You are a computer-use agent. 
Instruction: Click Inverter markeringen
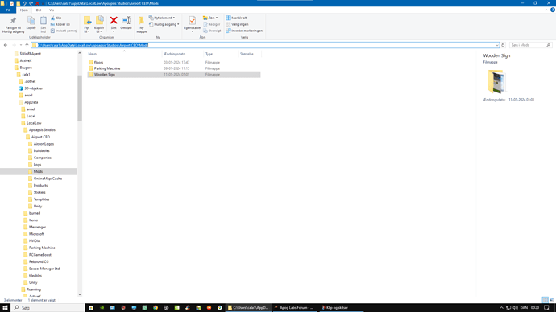(x=244, y=31)
